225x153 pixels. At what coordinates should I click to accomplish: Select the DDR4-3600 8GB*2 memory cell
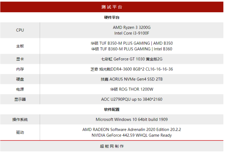coord(132,69)
